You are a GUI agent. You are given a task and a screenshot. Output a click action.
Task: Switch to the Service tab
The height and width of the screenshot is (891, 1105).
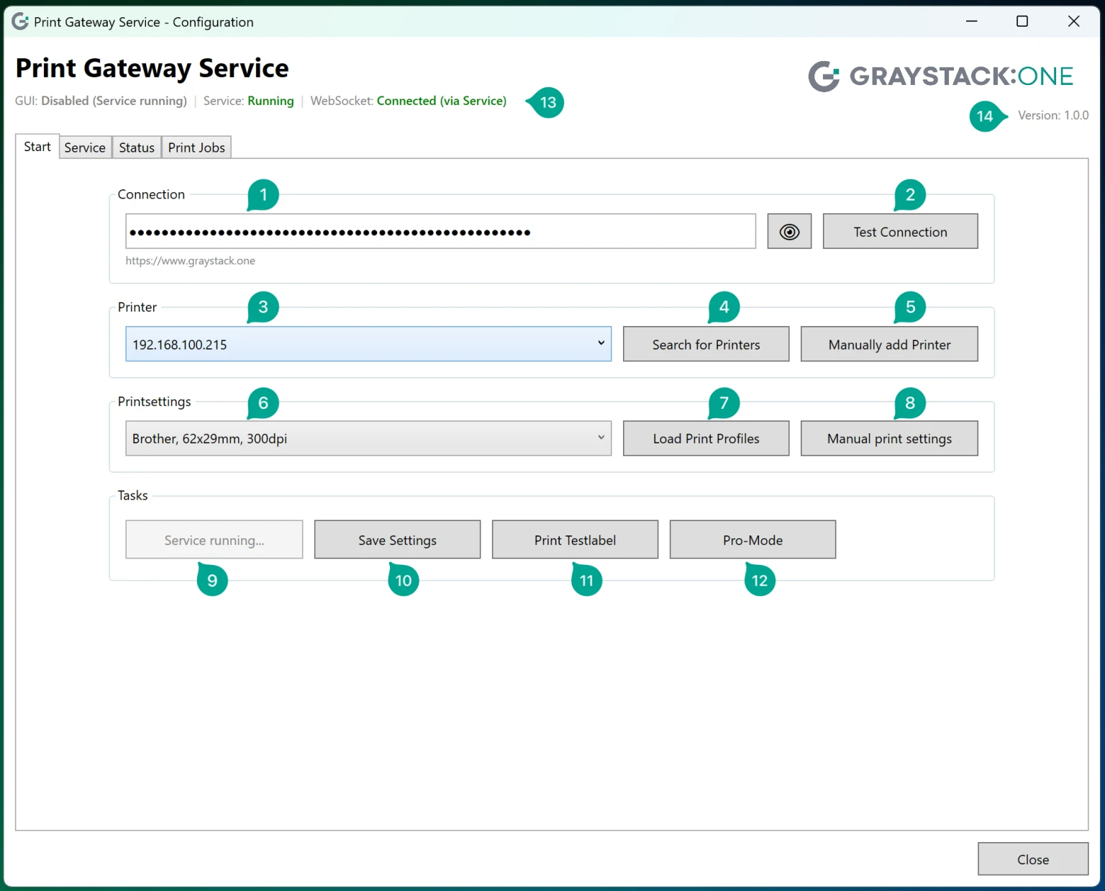(x=85, y=148)
